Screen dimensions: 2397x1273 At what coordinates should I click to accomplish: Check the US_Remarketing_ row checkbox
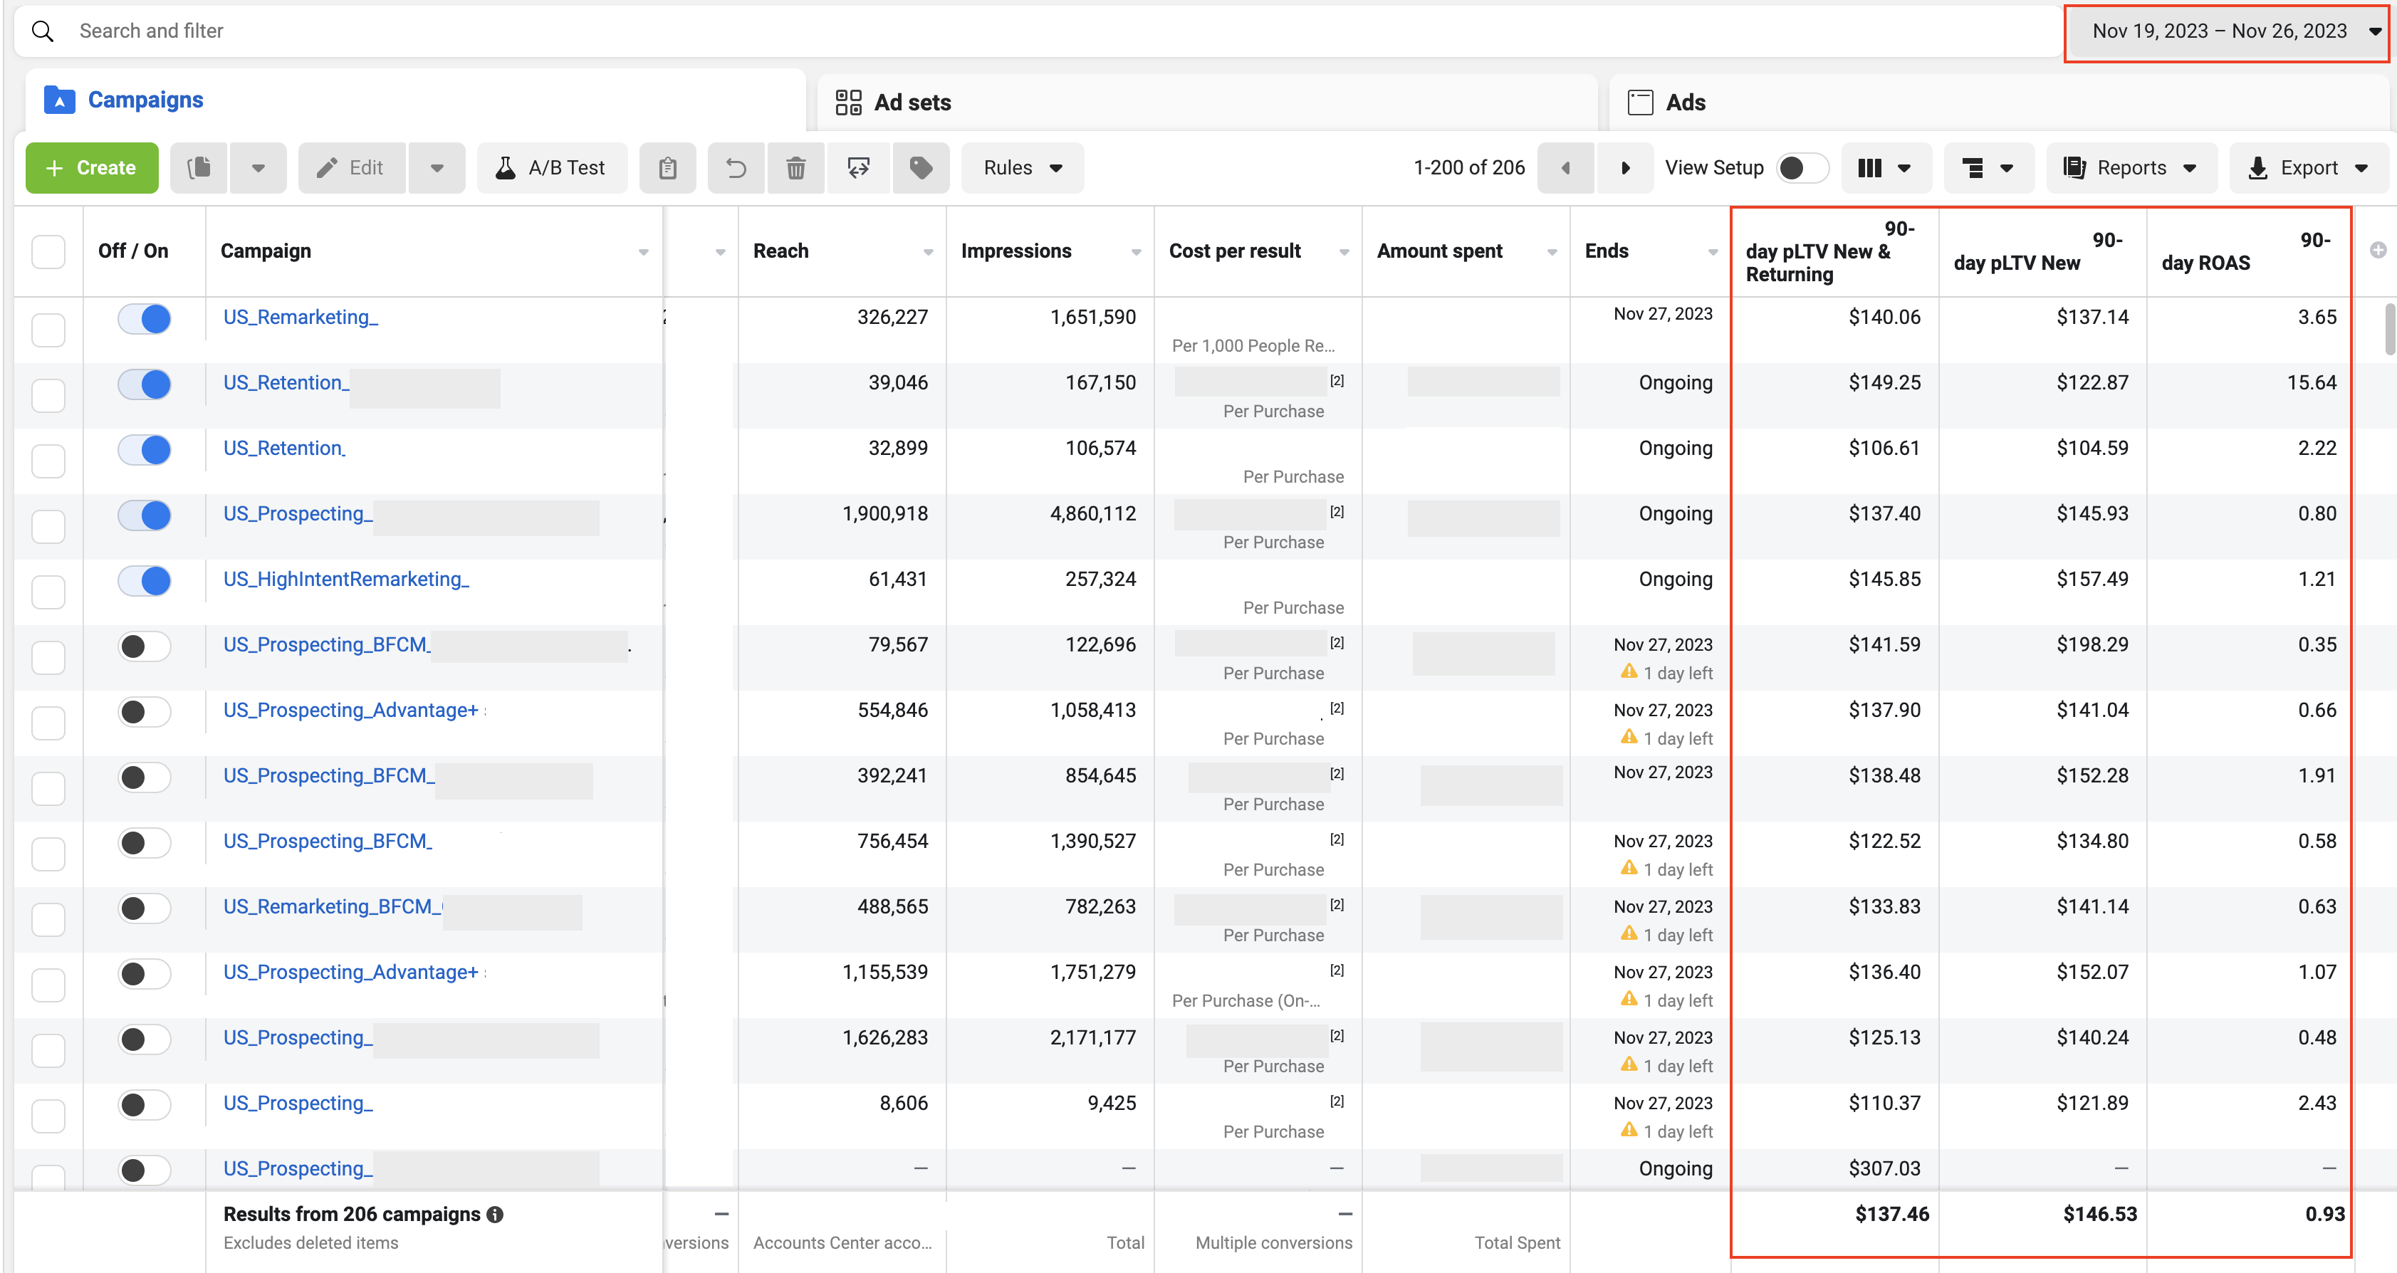tap(48, 330)
